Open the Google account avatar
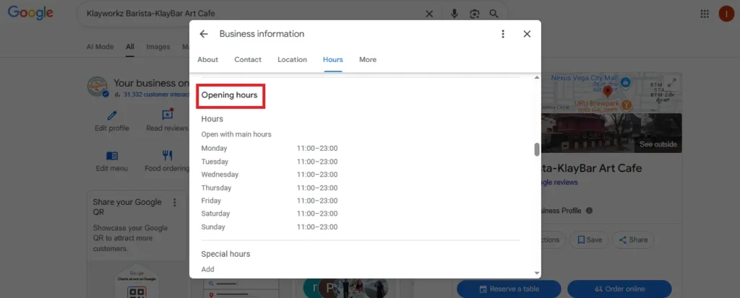The width and height of the screenshot is (740, 298). [726, 14]
